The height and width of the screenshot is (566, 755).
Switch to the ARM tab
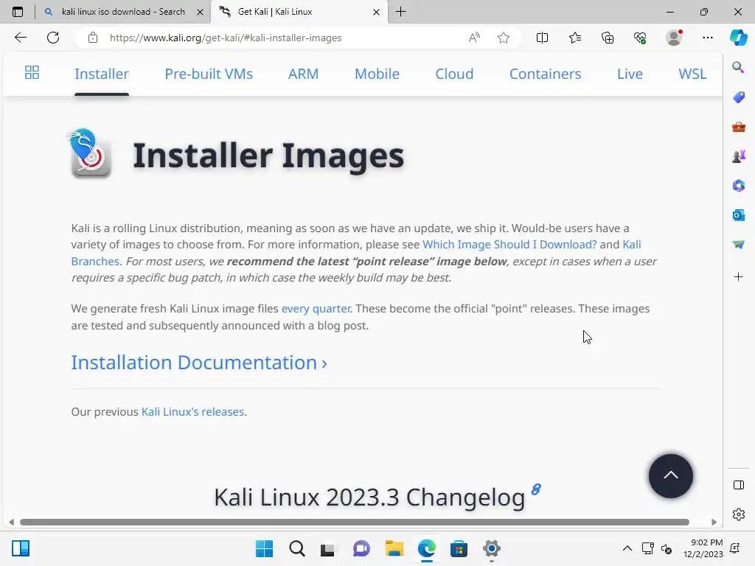[x=303, y=74]
